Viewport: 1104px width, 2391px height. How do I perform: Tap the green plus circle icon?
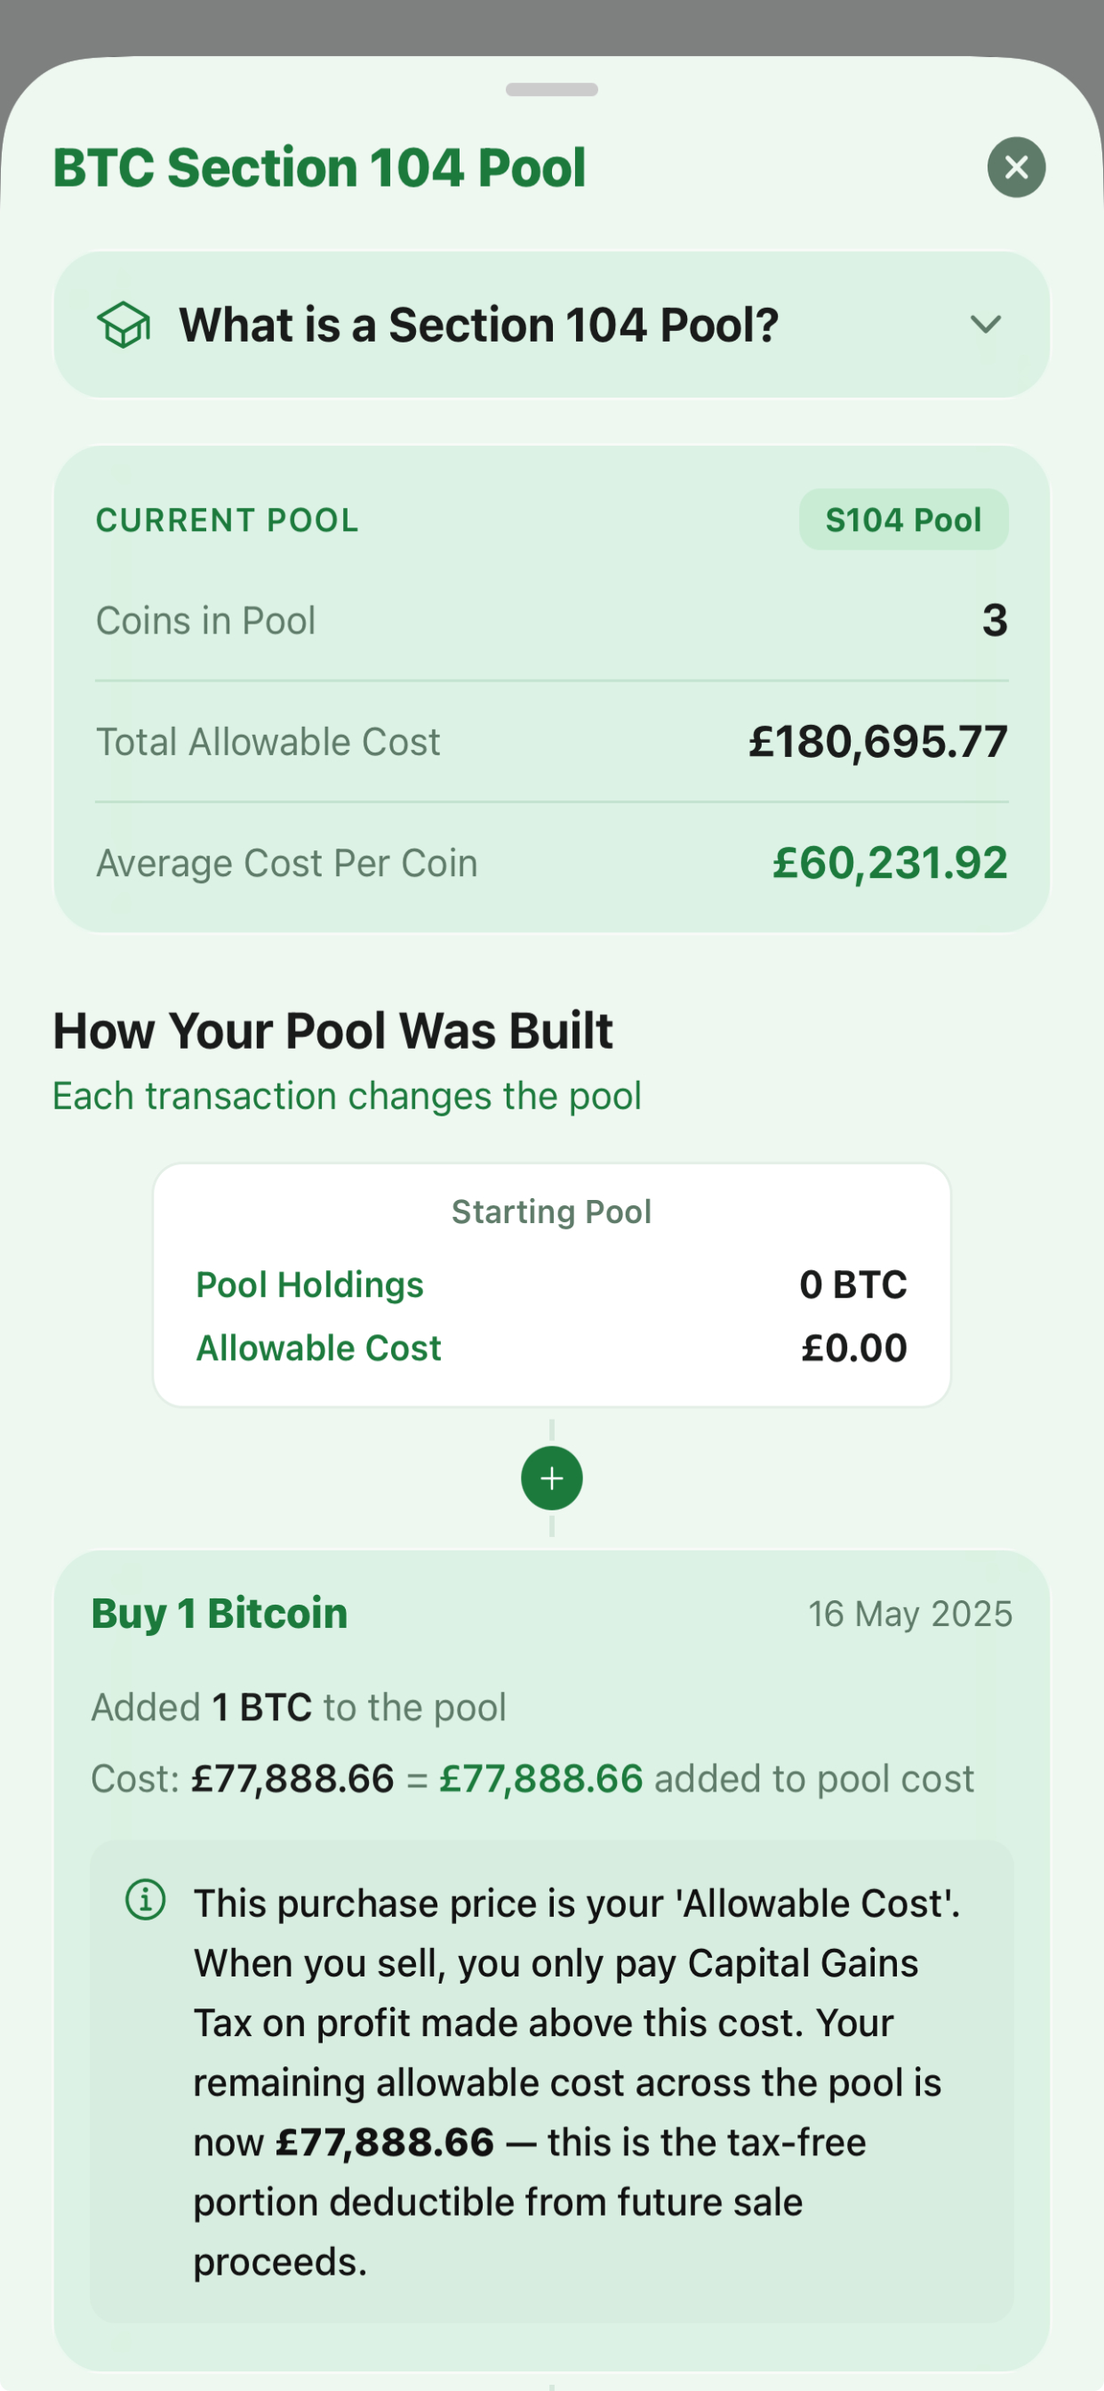(x=552, y=1477)
